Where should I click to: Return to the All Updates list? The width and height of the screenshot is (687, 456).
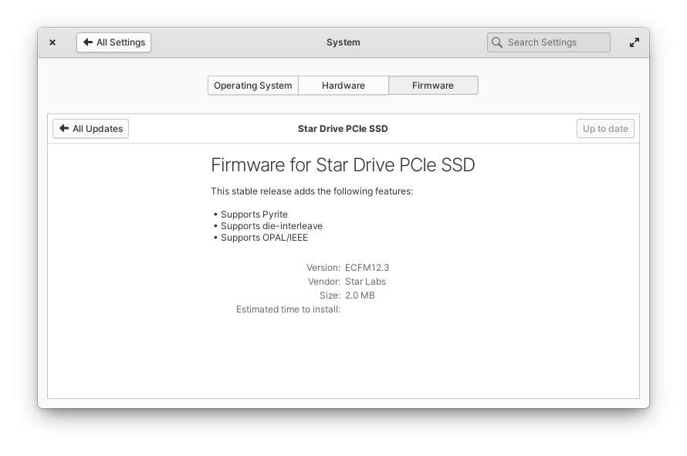90,129
